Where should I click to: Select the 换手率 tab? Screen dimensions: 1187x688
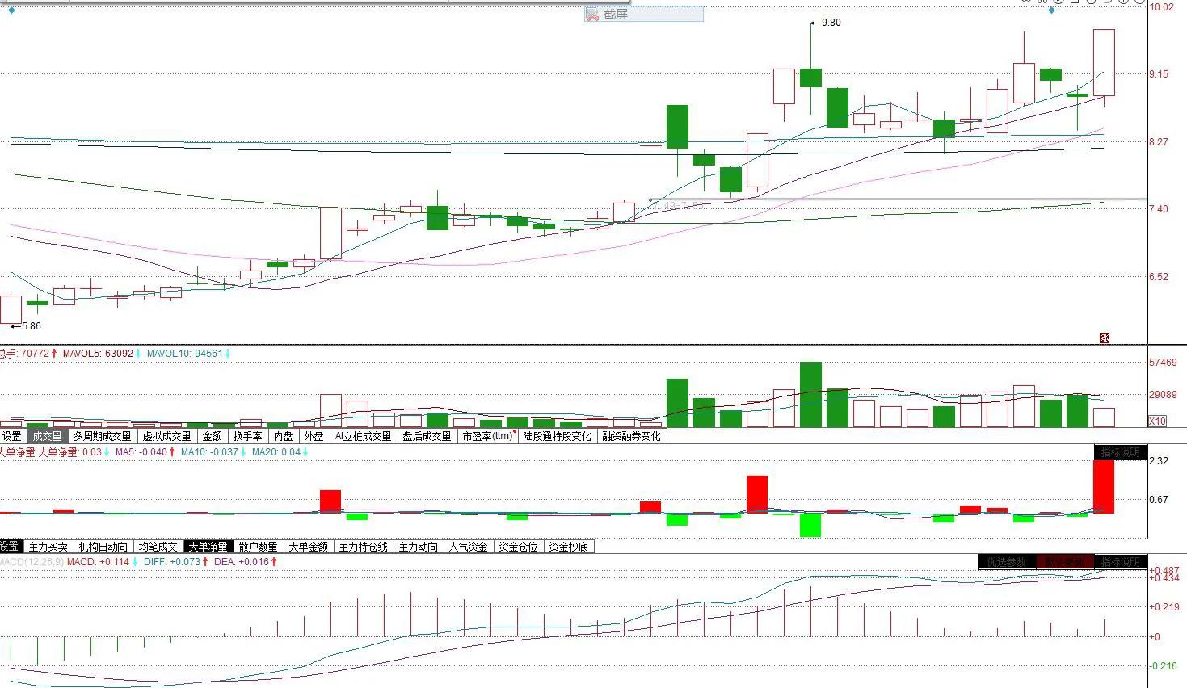[x=248, y=436]
